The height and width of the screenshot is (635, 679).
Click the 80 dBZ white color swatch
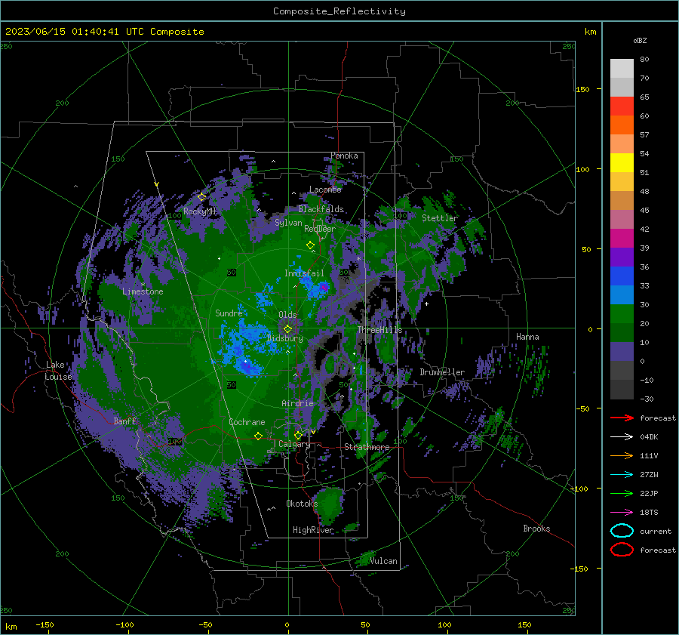622,68
